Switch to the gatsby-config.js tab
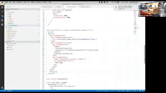Viewport: 166px width, 93px height. pos(47,7)
